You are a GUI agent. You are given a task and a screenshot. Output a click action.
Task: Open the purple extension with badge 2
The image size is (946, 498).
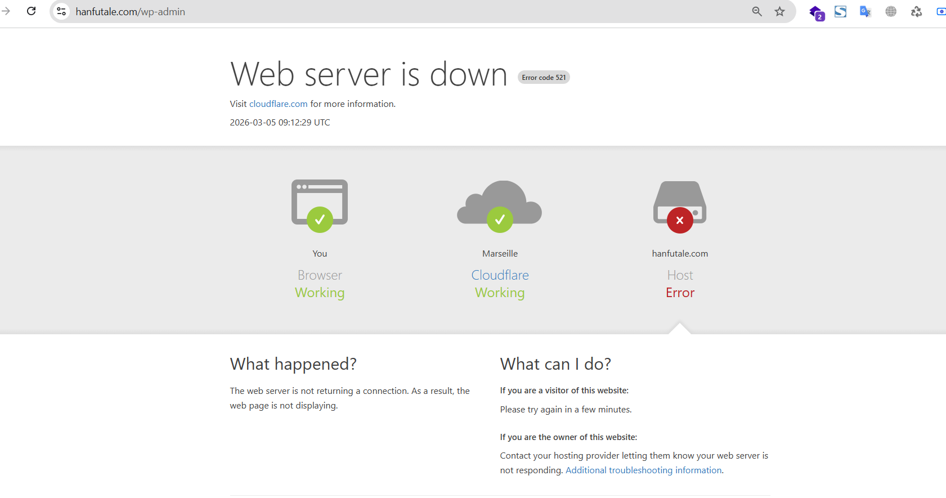tap(816, 12)
